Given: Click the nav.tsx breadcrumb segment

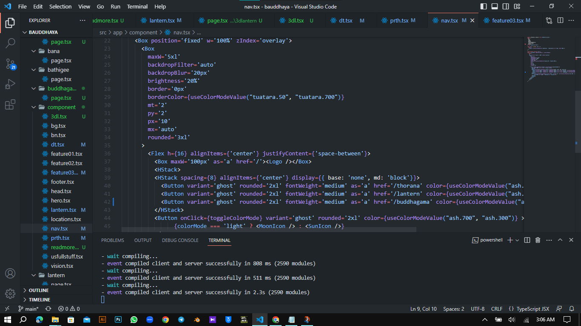Looking at the screenshot, I should (x=182, y=32).
